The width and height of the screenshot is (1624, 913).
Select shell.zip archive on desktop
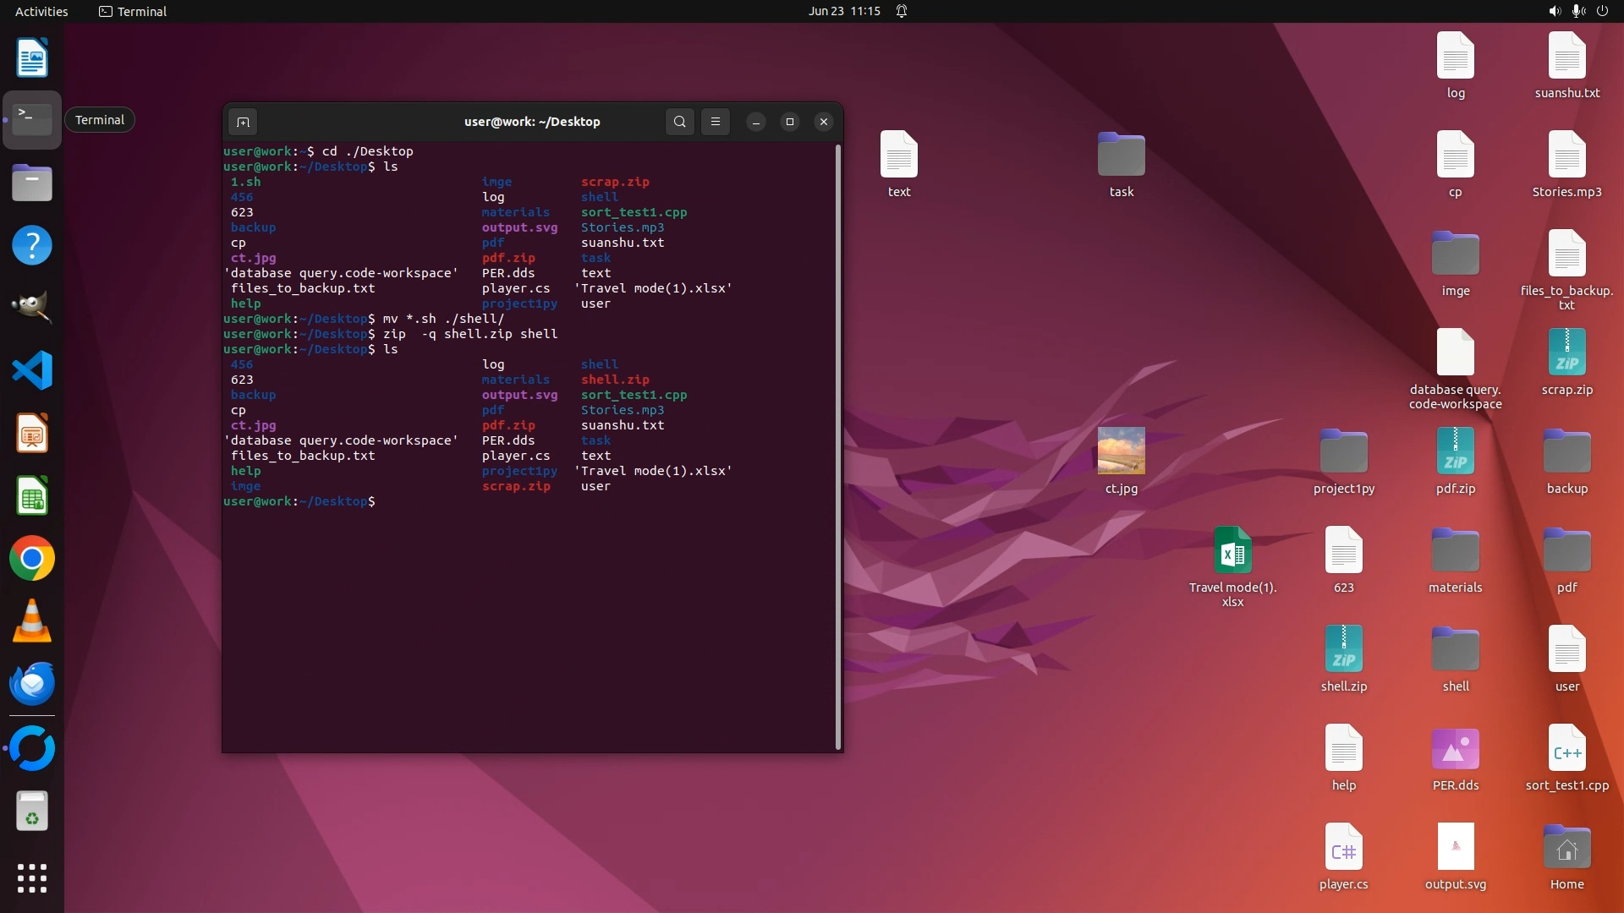[1343, 649]
